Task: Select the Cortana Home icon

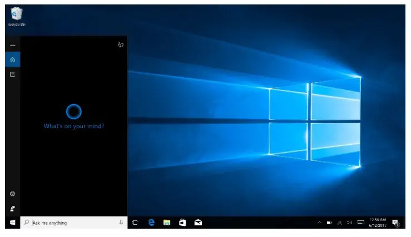Action: (x=12, y=59)
